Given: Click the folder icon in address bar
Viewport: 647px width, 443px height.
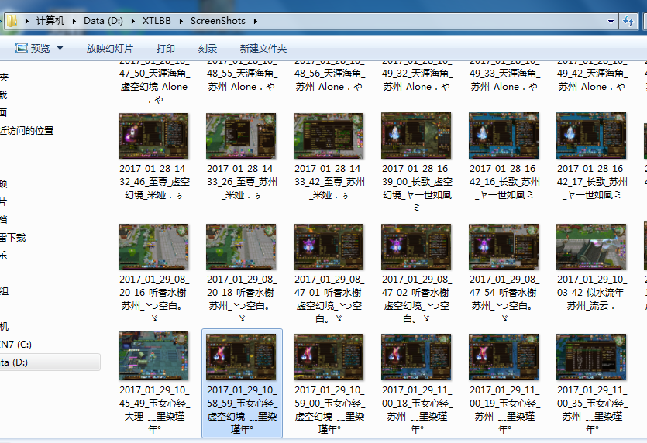Looking at the screenshot, I should point(12,21).
